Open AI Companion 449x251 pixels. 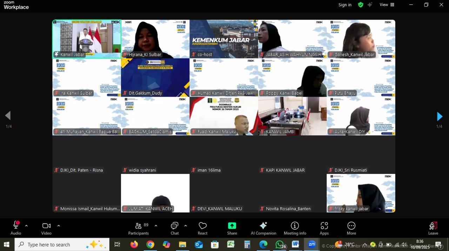263,228
